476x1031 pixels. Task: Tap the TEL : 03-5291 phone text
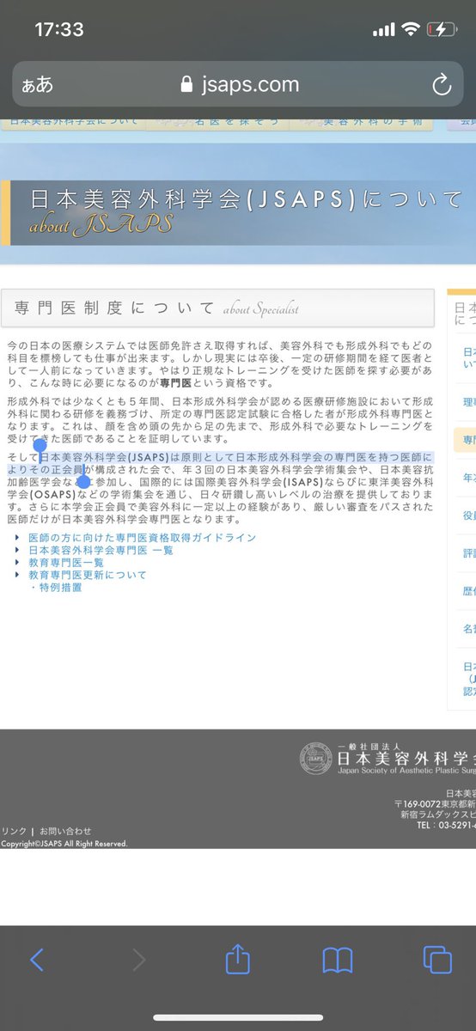click(446, 825)
